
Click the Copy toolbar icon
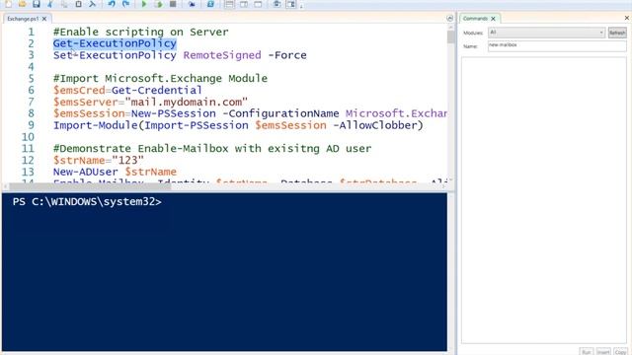(x=64, y=4)
